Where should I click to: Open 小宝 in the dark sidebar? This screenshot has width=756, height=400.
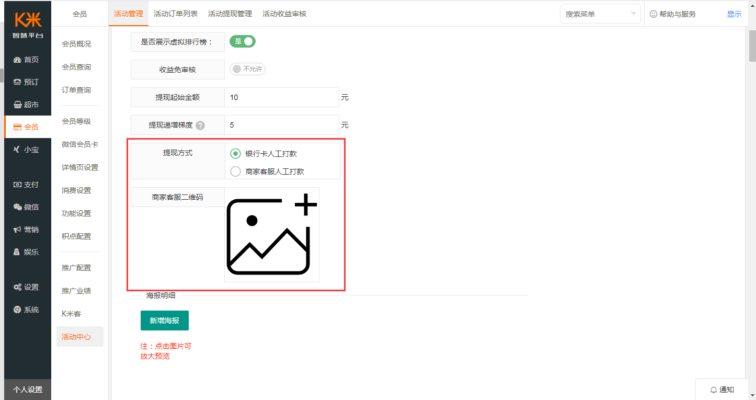click(27, 150)
